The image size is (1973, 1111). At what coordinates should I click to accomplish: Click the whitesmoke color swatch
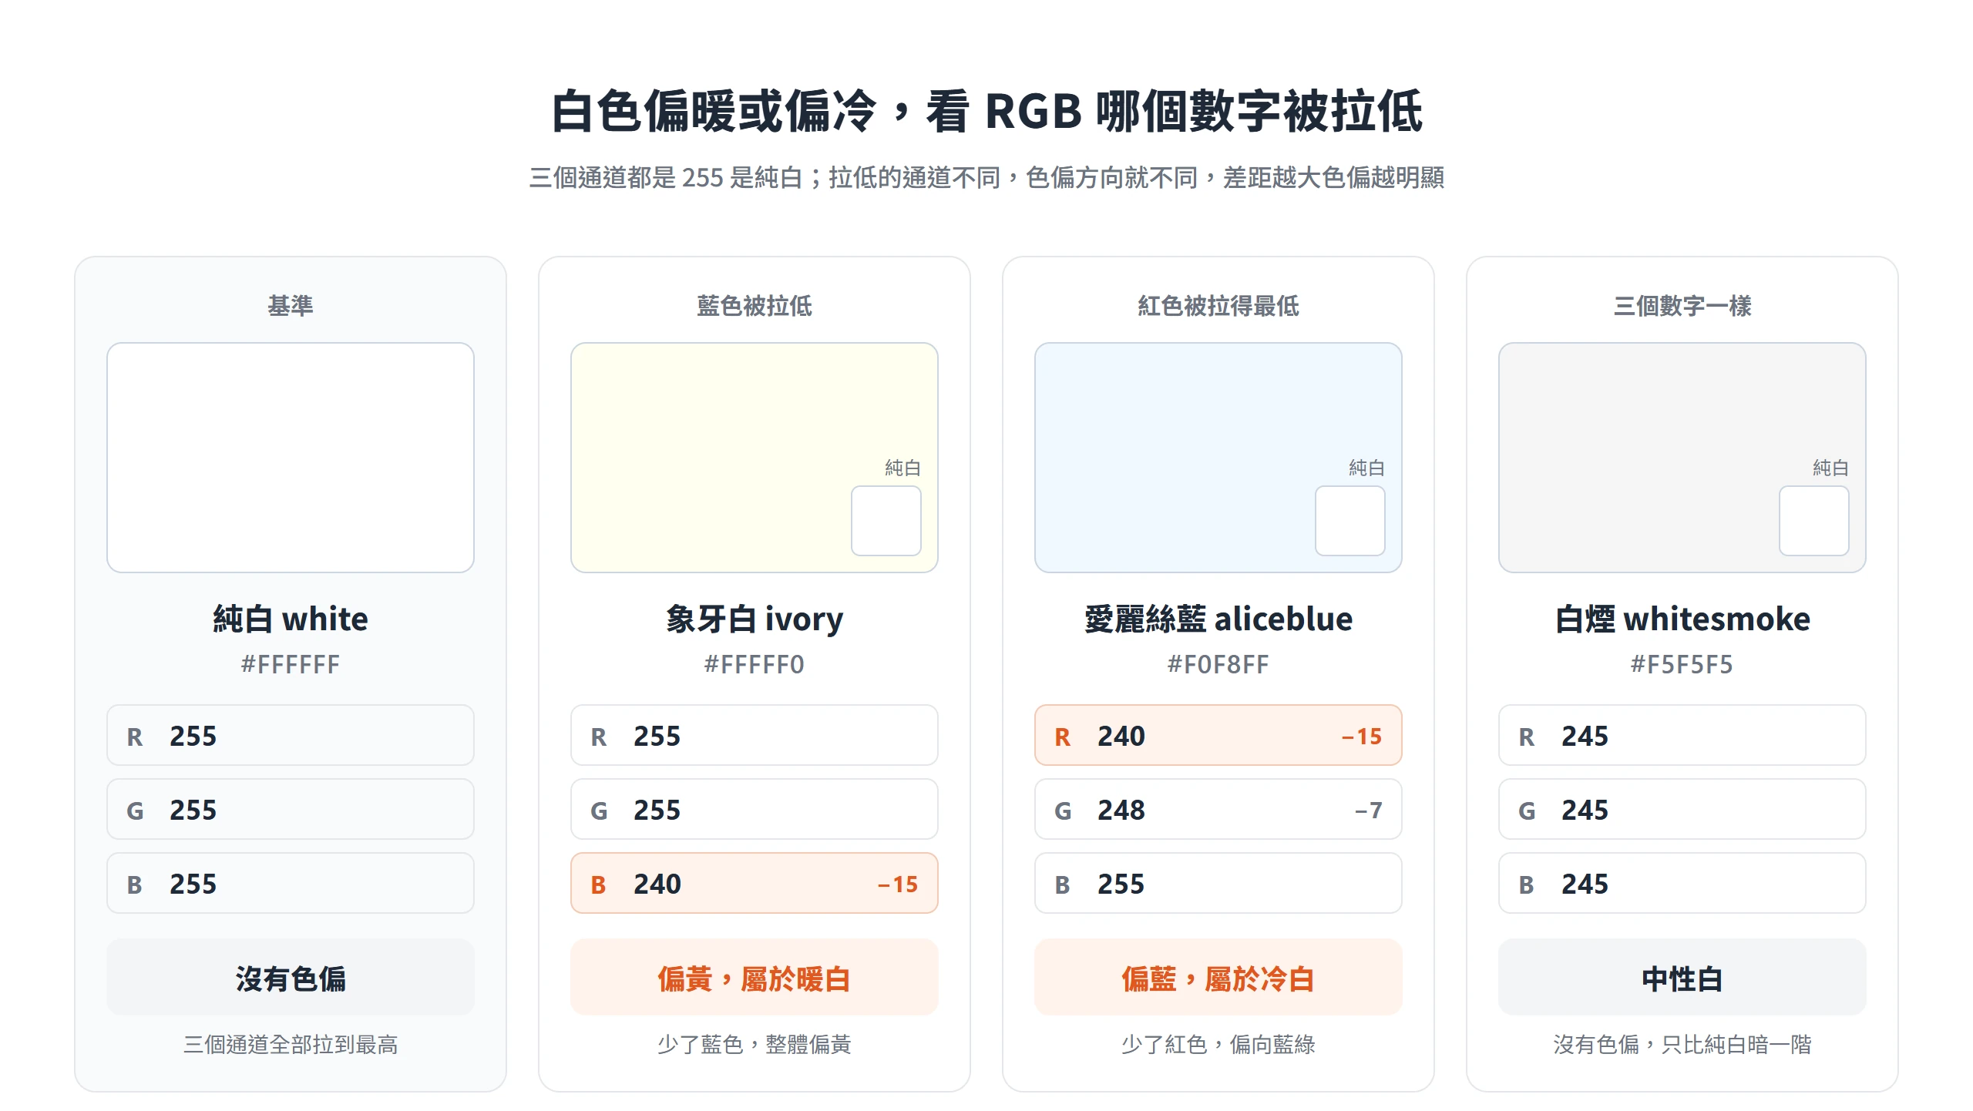coord(1682,458)
